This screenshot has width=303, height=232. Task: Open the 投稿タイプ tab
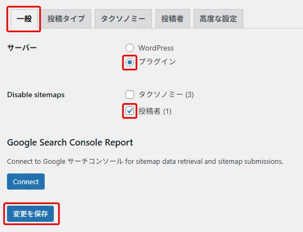[x=66, y=19]
